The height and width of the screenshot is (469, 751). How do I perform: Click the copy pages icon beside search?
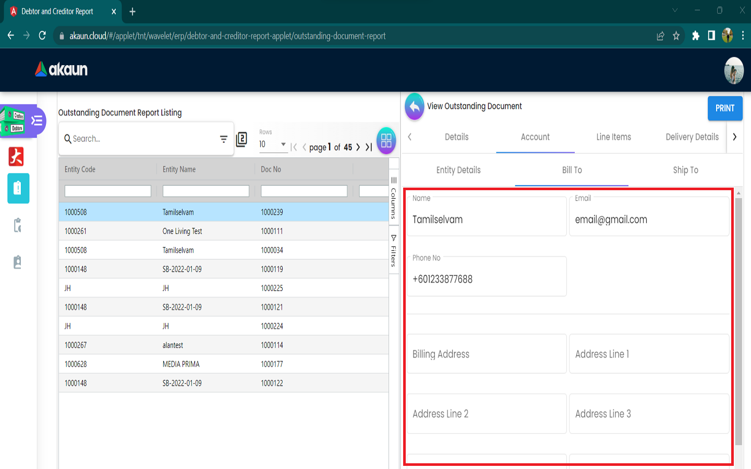[x=241, y=139]
